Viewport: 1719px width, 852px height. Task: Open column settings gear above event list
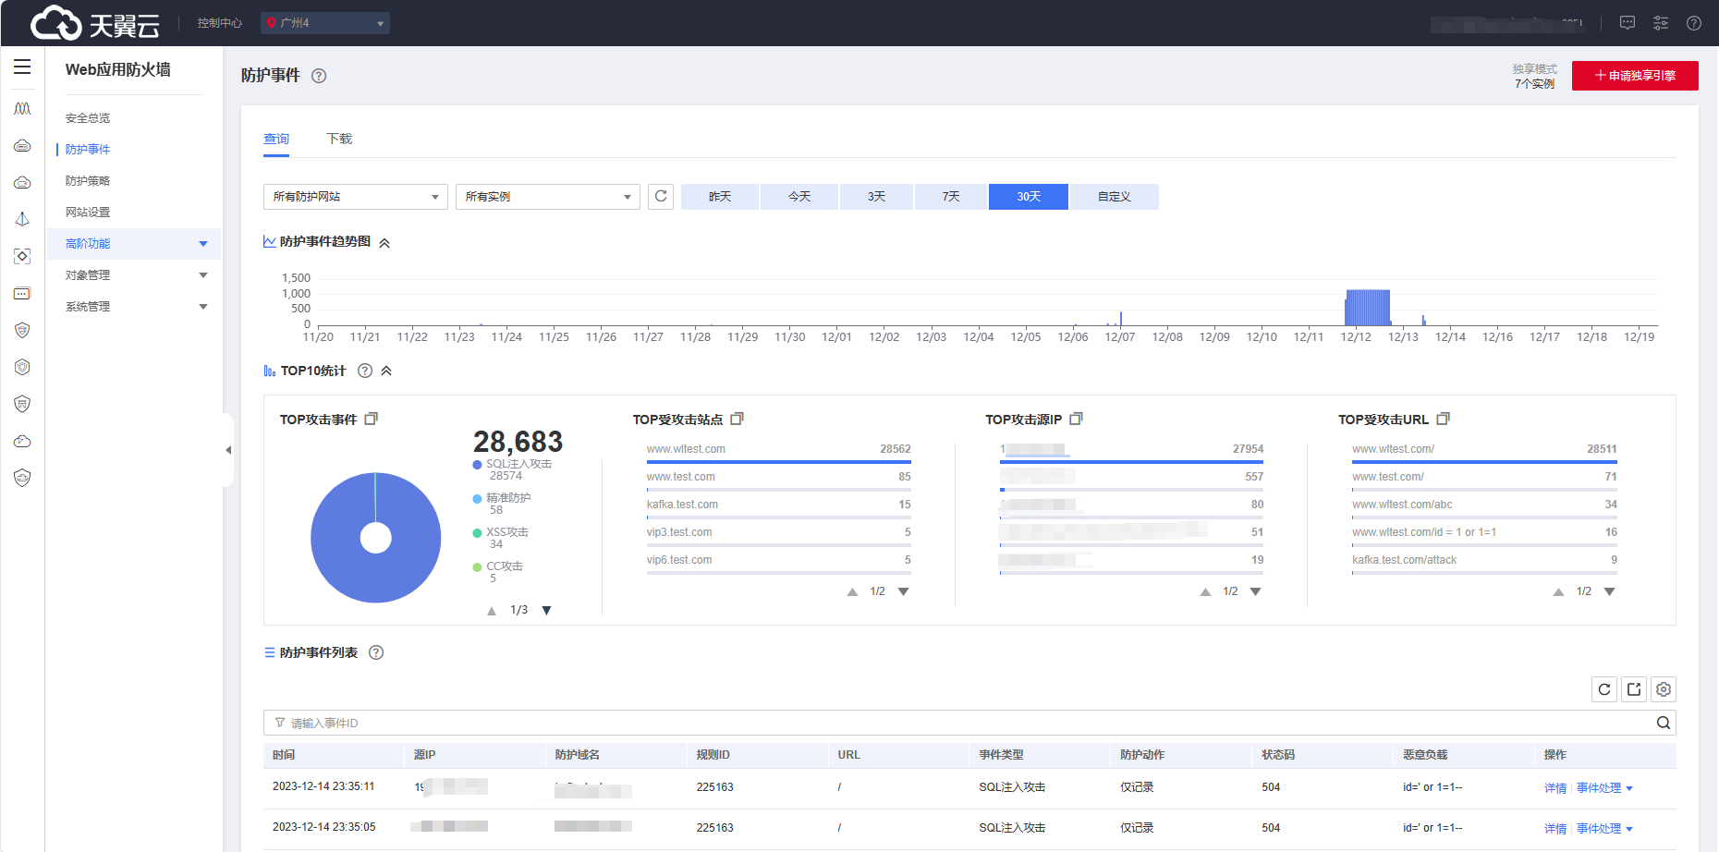pyautogui.click(x=1664, y=689)
